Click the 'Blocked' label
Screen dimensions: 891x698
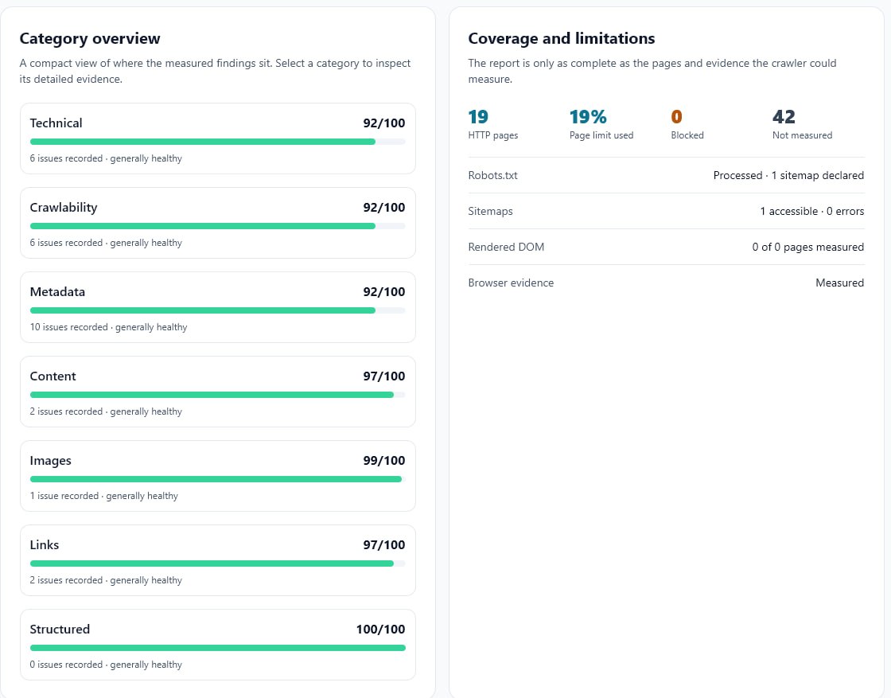click(x=687, y=135)
